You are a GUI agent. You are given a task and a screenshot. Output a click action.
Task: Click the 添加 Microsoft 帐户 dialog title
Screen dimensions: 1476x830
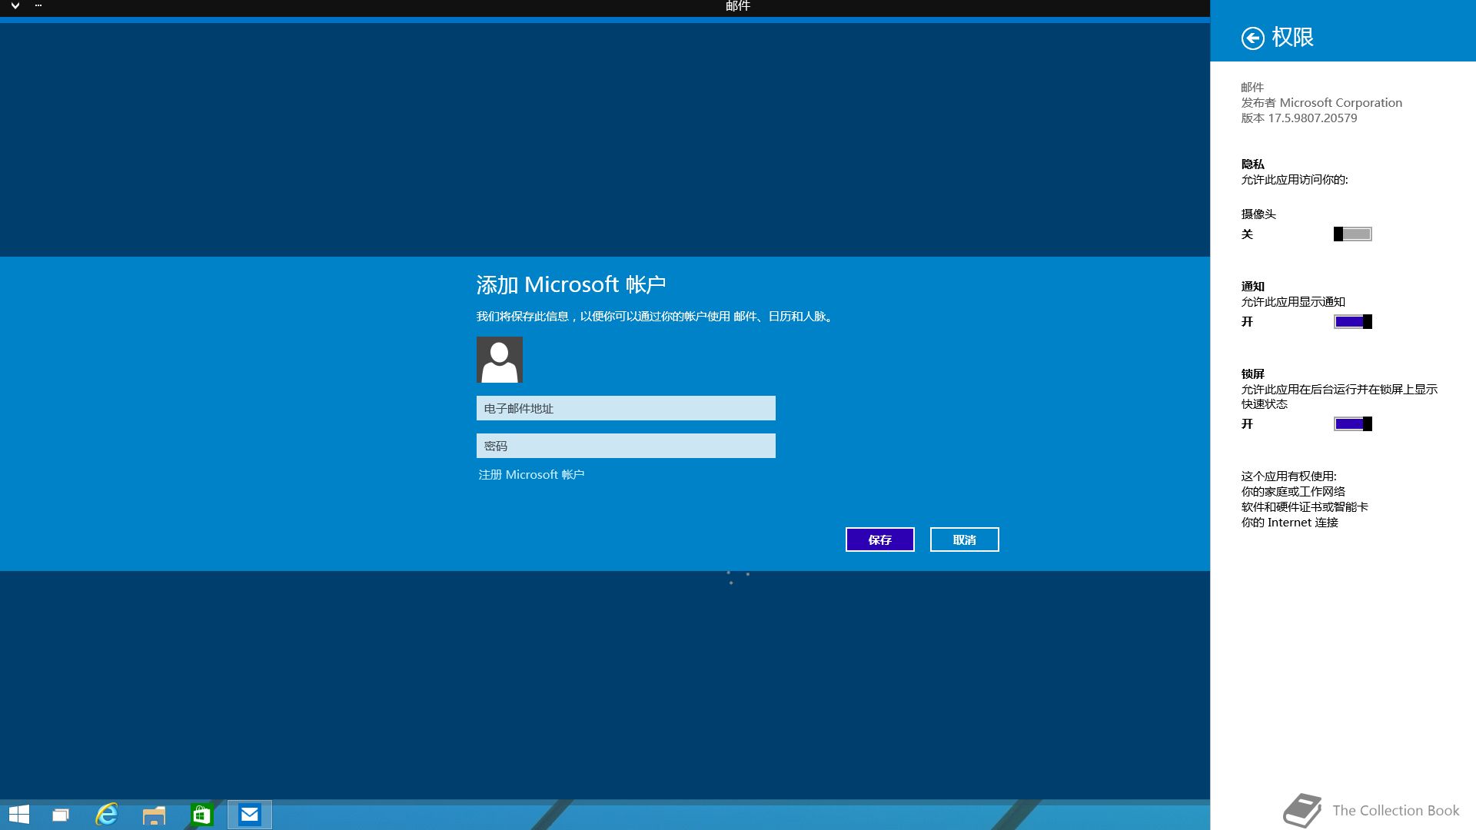(x=571, y=285)
